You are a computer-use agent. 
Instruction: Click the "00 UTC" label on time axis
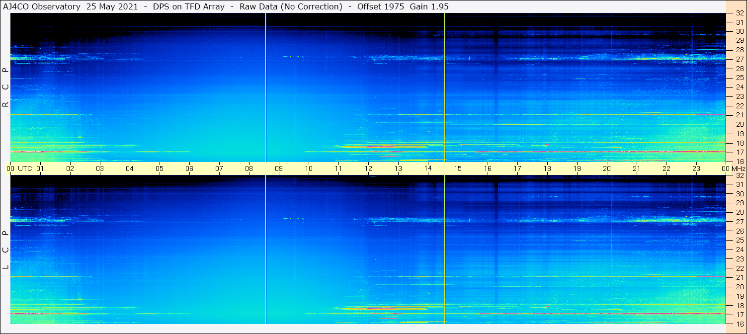[x=19, y=168]
